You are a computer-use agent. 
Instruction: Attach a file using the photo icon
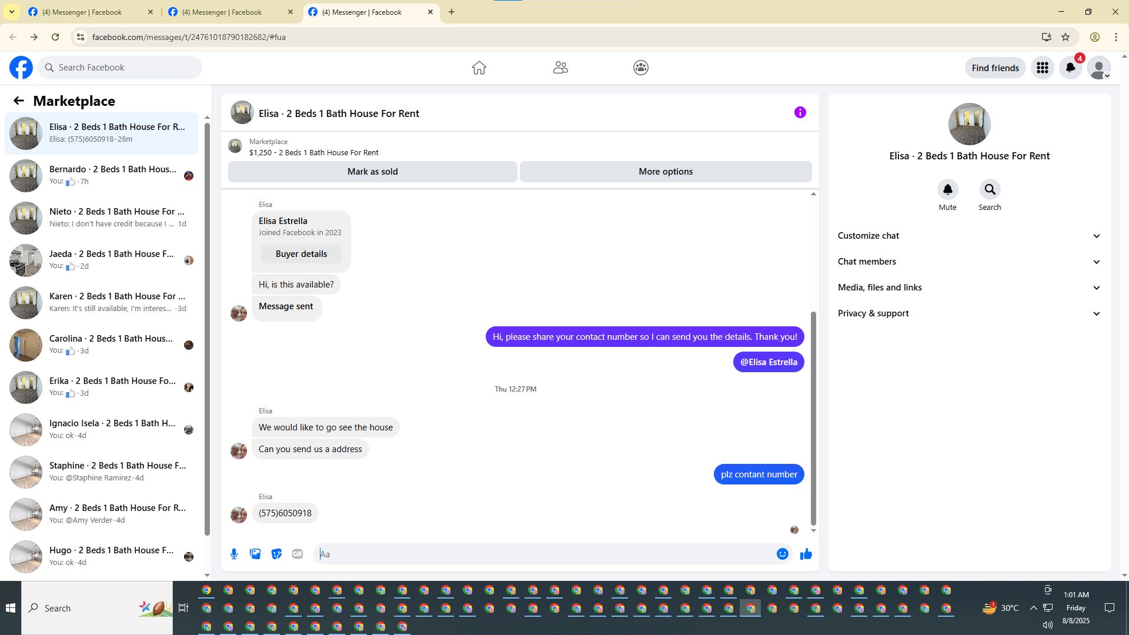tap(255, 554)
